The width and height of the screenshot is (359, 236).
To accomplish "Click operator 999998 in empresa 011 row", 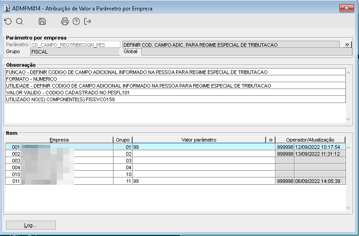I will click(x=285, y=181).
